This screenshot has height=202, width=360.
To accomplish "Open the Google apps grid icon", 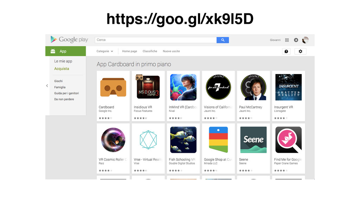I will point(287,40).
